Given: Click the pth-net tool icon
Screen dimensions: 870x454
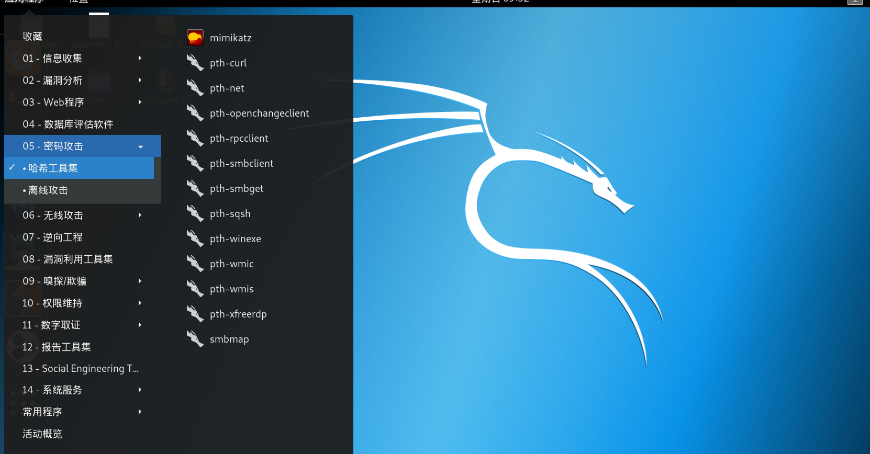Looking at the screenshot, I should 195,88.
